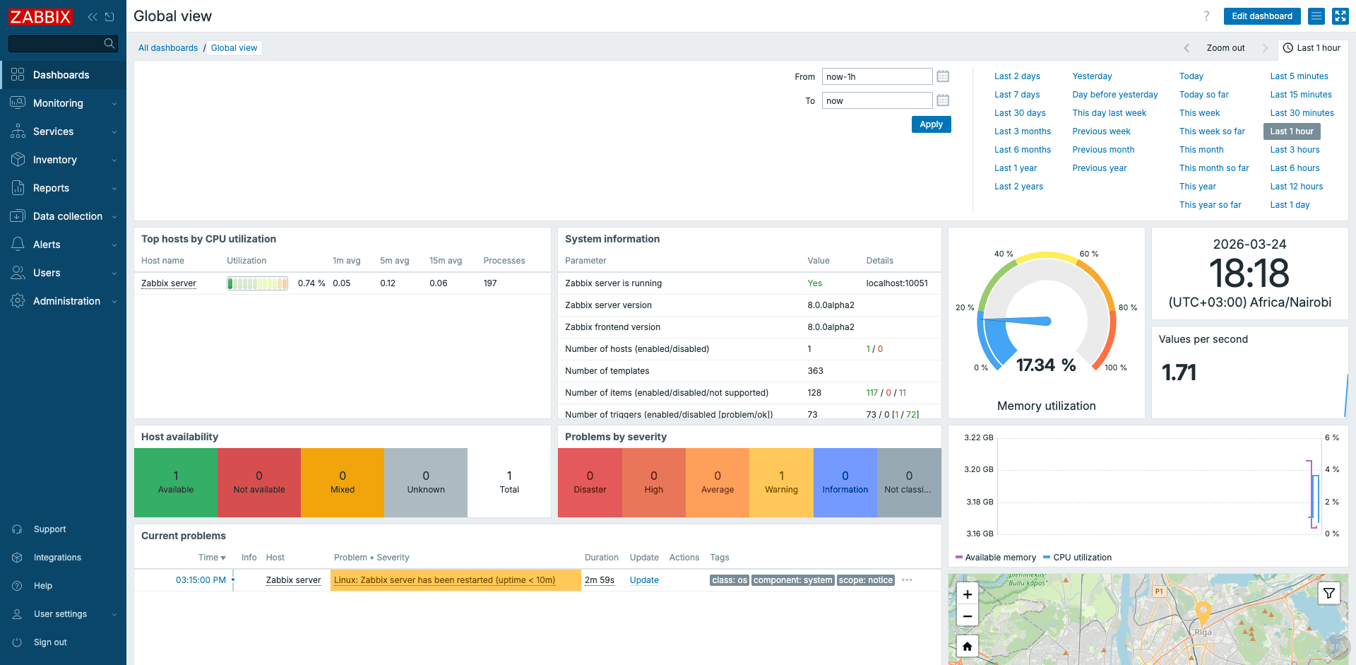Image resolution: width=1356 pixels, height=665 pixels.
Task: Open the geomap severity filter funnel
Action: pyautogui.click(x=1329, y=594)
